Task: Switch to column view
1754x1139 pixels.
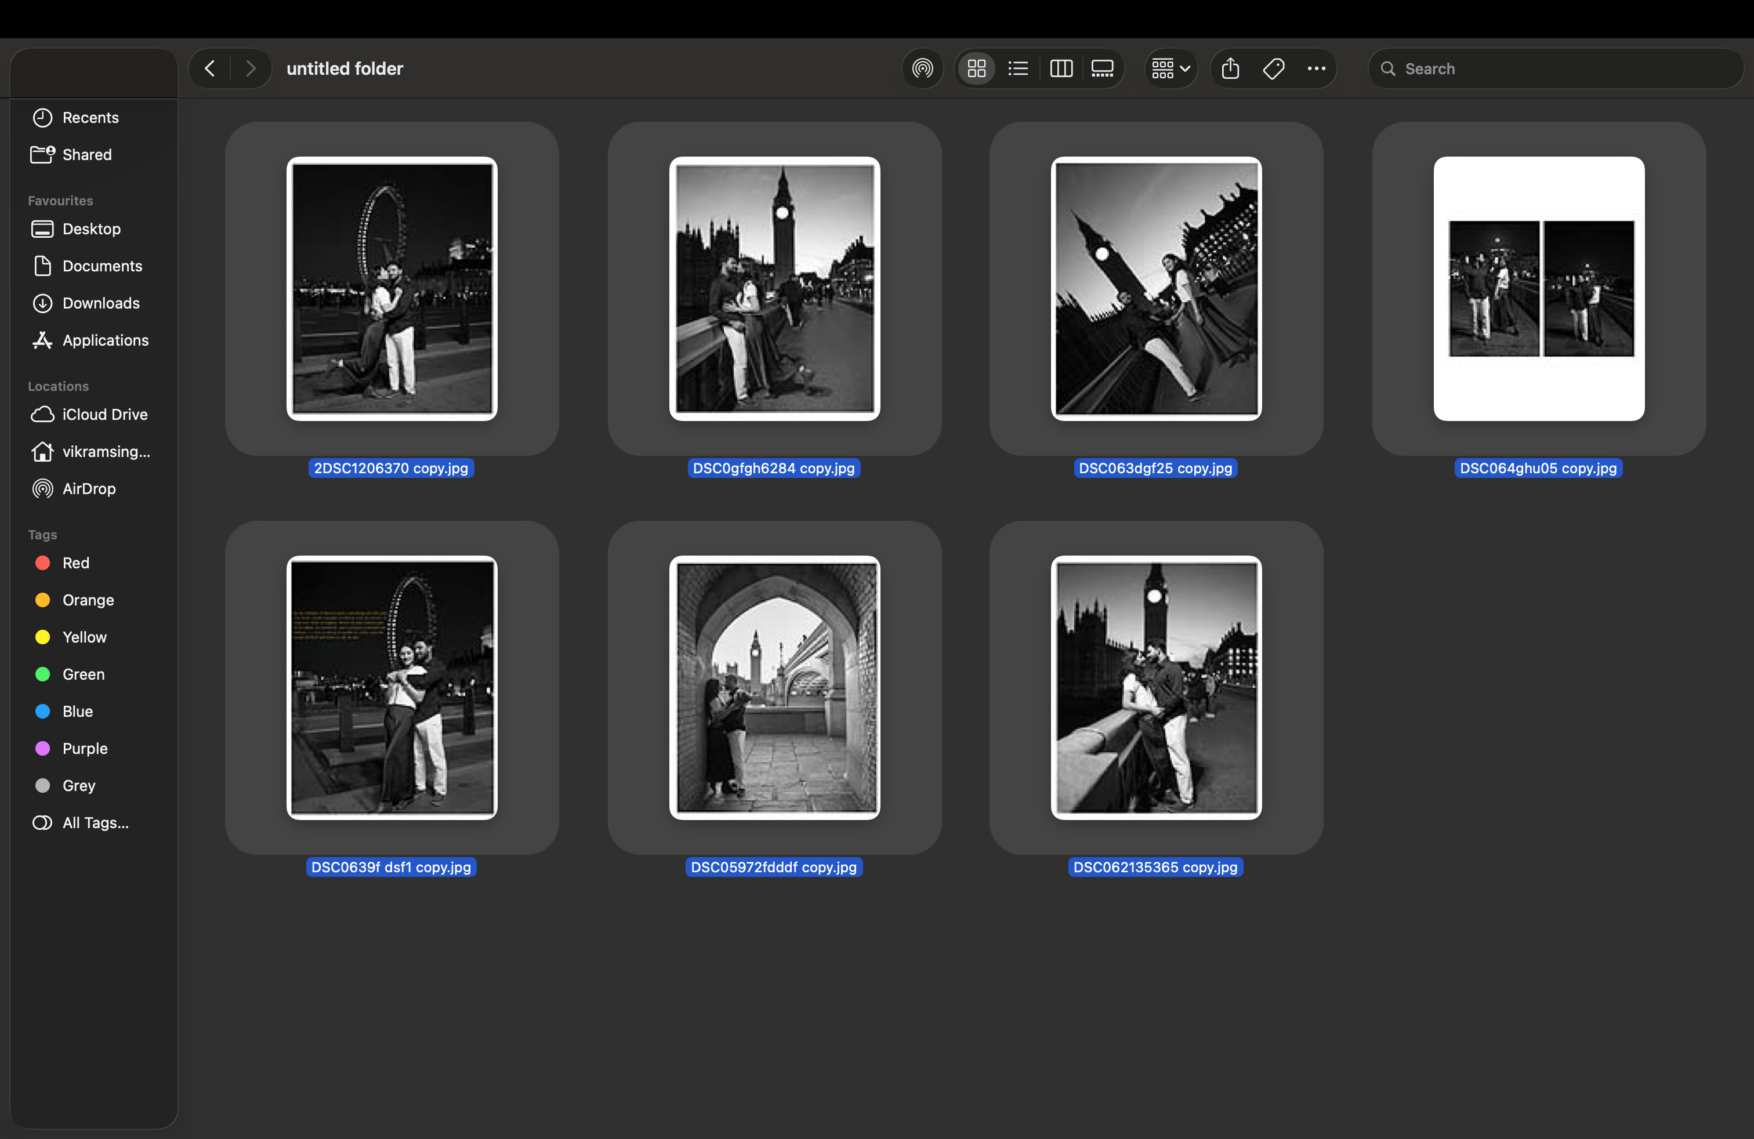Action: coord(1060,68)
